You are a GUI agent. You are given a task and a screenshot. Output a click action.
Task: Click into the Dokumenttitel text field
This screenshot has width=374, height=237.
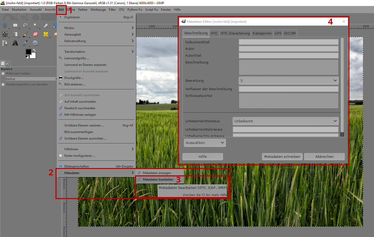coord(288,42)
